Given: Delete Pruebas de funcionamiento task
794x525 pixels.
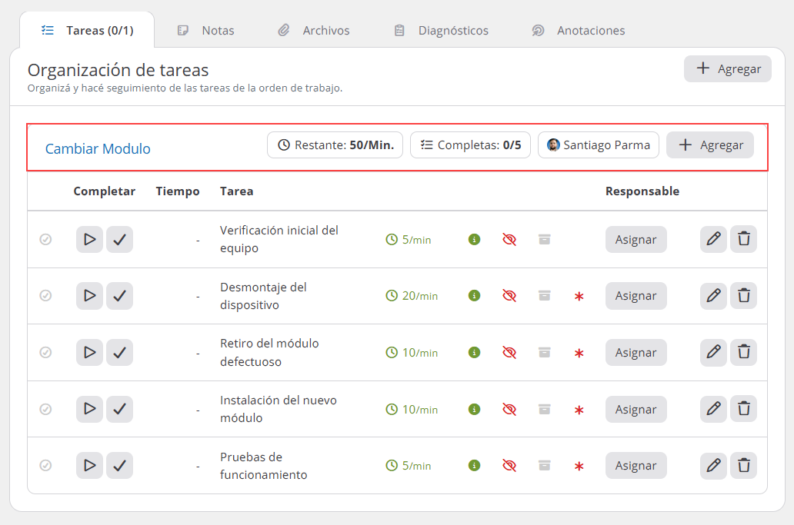Looking at the screenshot, I should pos(743,465).
